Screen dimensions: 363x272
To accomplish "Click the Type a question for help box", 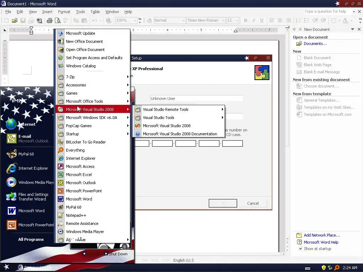I will (325, 12).
